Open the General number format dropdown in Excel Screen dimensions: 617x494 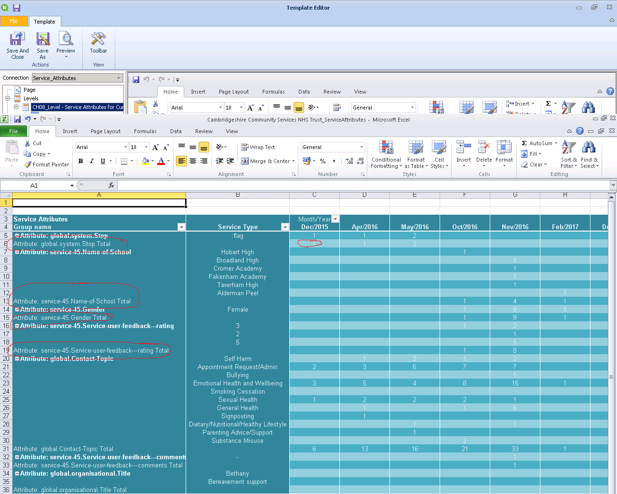point(362,147)
